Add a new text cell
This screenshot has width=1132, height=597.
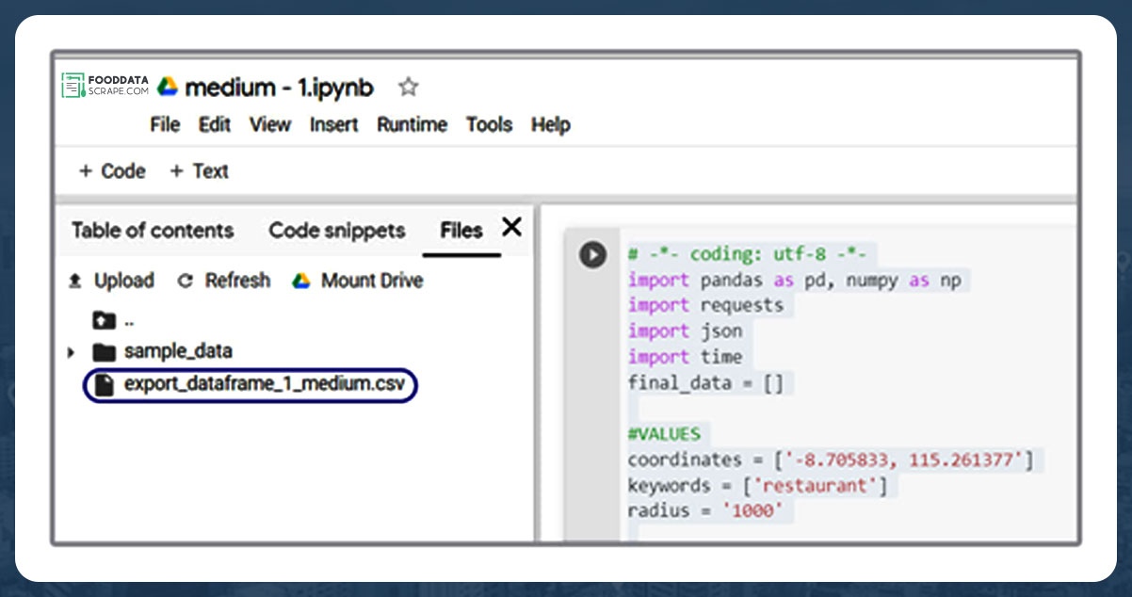point(198,170)
